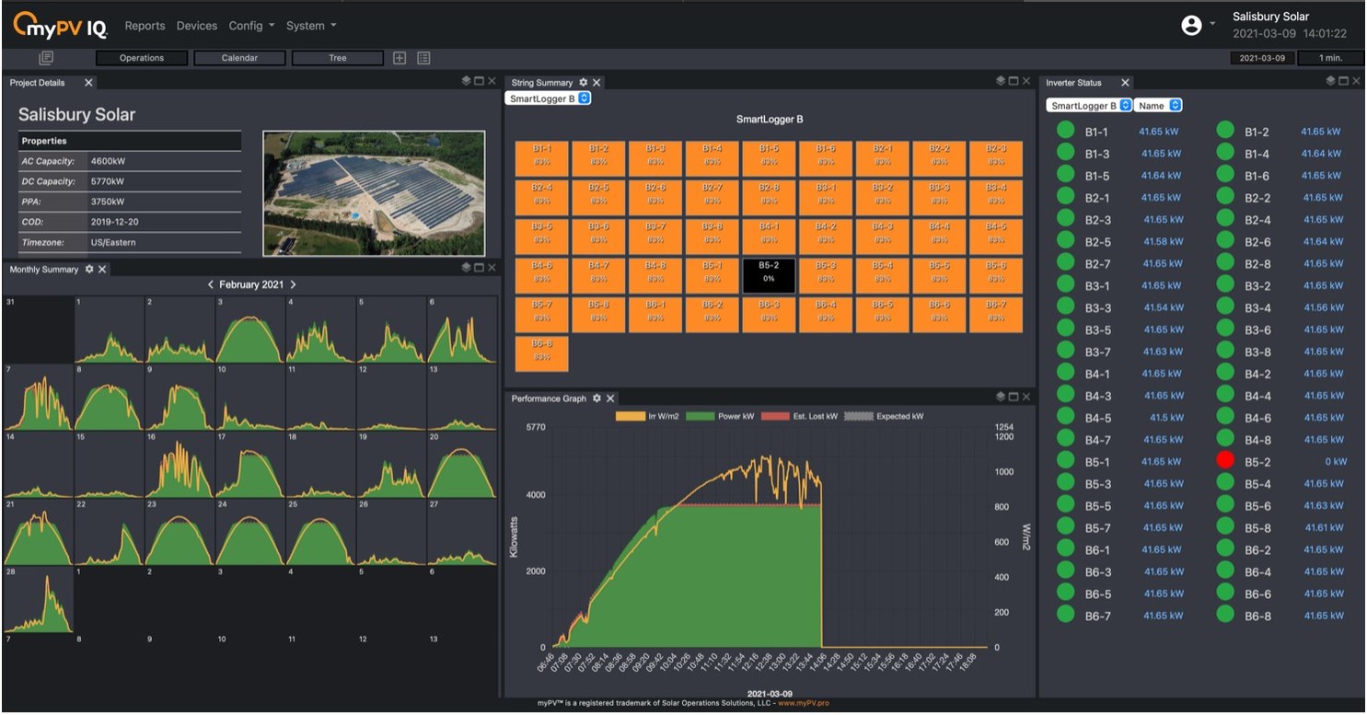This screenshot has width=1367, height=715.
Task: Open the widget list icon beside plus
Action: tap(423, 58)
